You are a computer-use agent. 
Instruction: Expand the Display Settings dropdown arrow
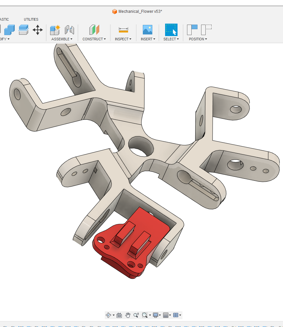click(160, 315)
